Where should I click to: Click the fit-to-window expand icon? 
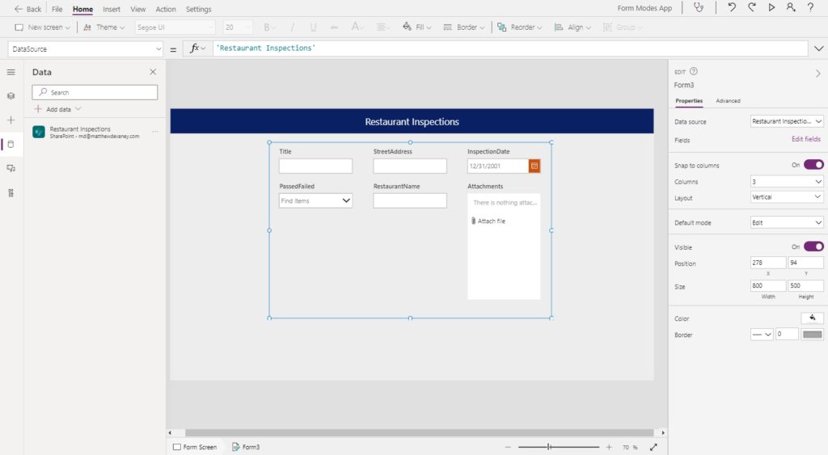653,447
